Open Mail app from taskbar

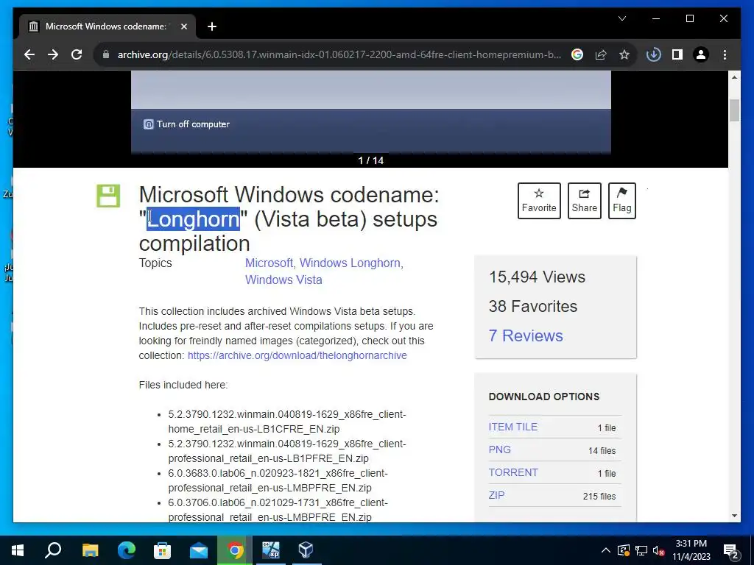pyautogui.click(x=199, y=550)
